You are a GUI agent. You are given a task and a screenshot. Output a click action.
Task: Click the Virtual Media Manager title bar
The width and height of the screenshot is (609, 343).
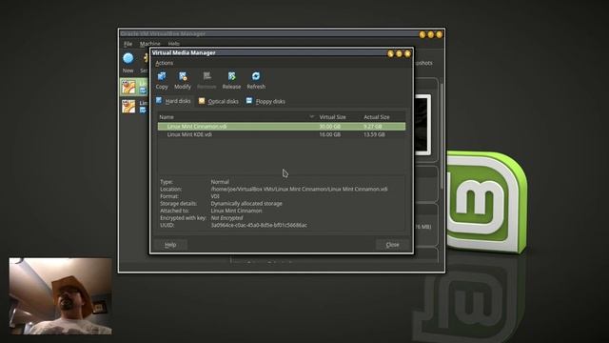[x=282, y=53]
